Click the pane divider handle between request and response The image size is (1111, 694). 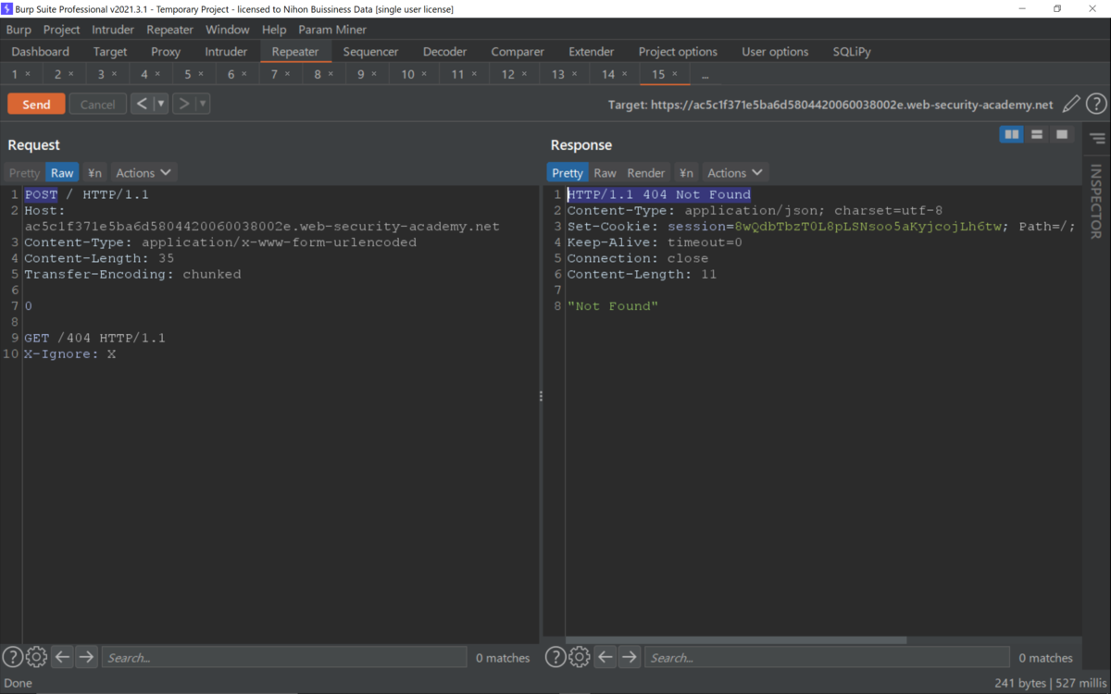click(541, 396)
